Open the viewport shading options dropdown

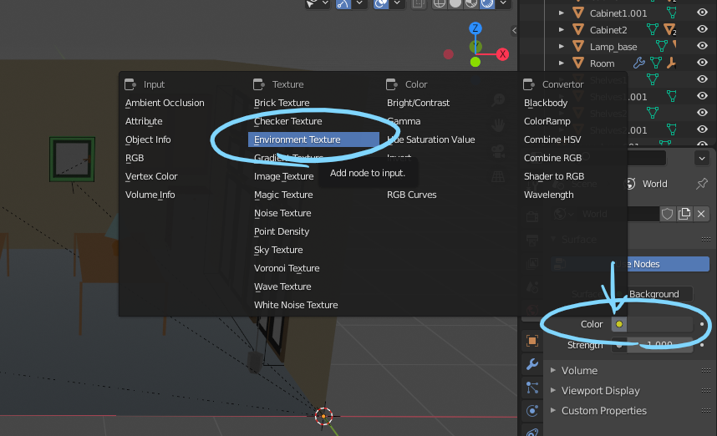(503, 3)
